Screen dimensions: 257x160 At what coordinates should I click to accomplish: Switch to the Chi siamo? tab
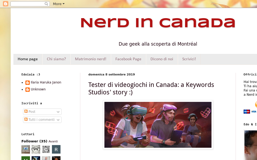tap(56, 59)
